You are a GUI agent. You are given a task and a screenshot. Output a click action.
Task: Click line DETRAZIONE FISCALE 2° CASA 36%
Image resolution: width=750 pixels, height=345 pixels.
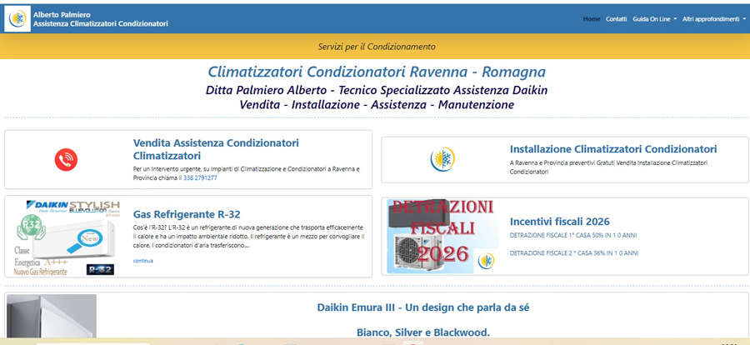pos(574,253)
